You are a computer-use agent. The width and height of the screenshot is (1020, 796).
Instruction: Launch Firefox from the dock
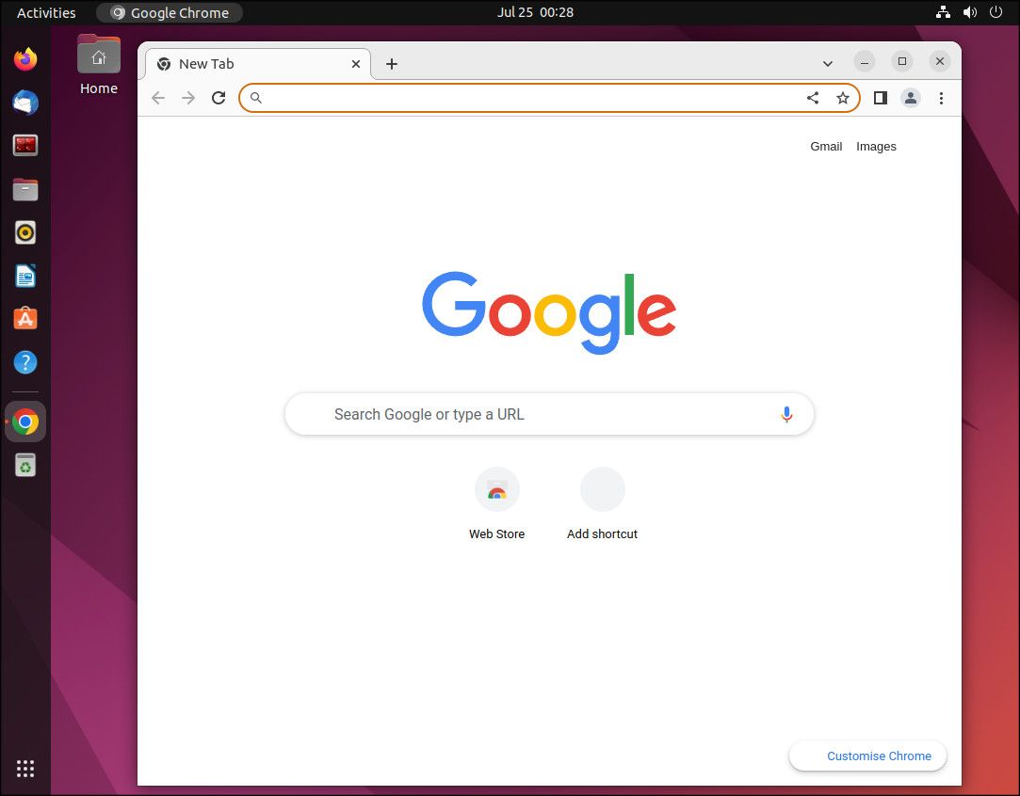(x=25, y=59)
